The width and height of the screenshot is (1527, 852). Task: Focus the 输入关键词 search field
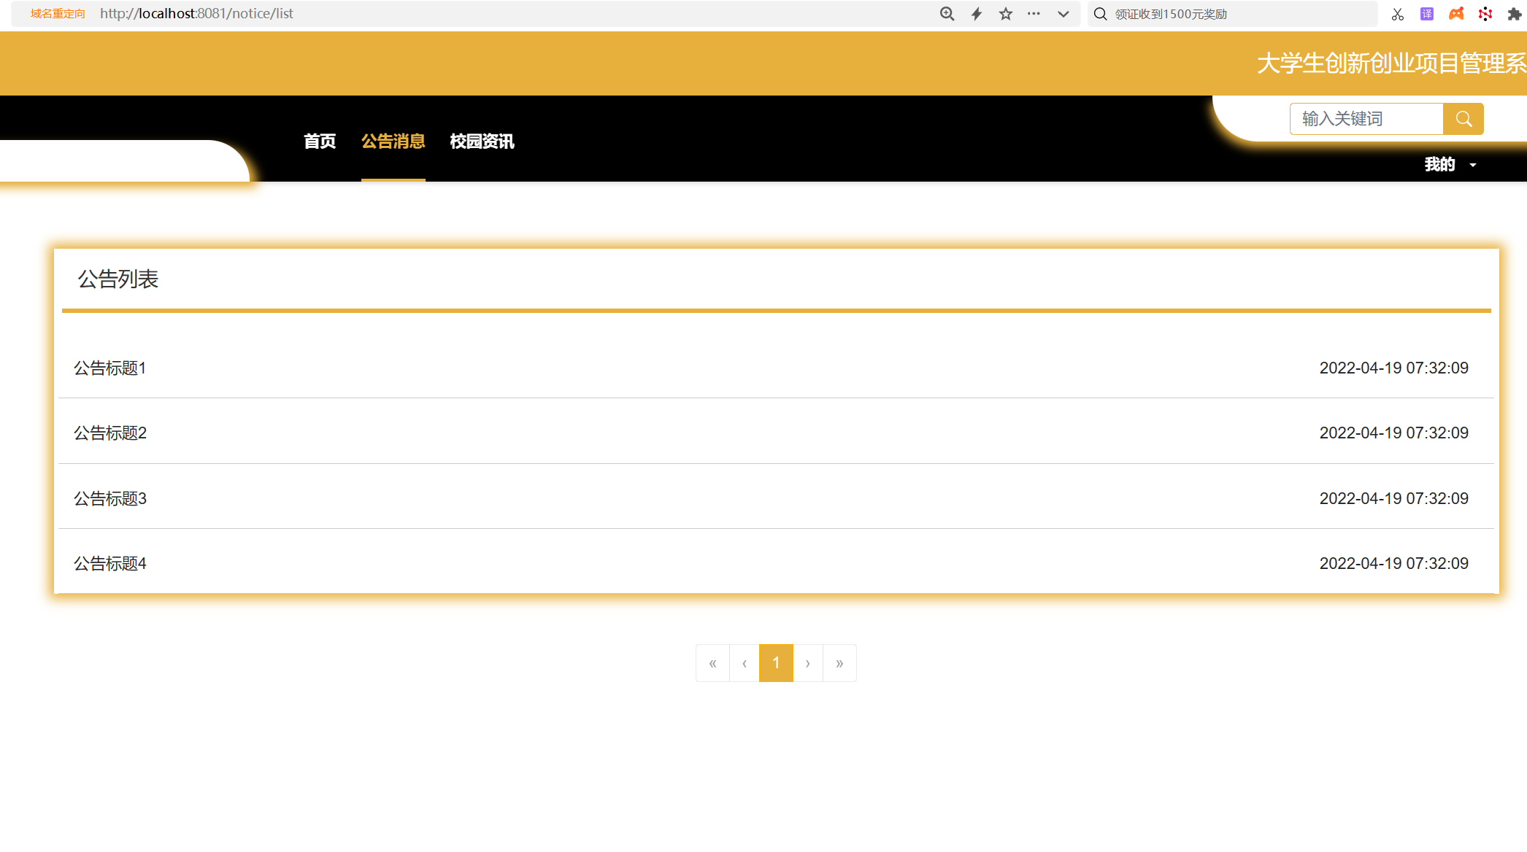tap(1366, 119)
